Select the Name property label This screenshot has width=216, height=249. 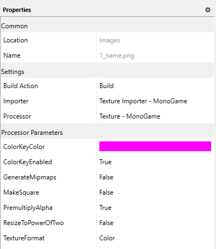[x=12, y=55]
